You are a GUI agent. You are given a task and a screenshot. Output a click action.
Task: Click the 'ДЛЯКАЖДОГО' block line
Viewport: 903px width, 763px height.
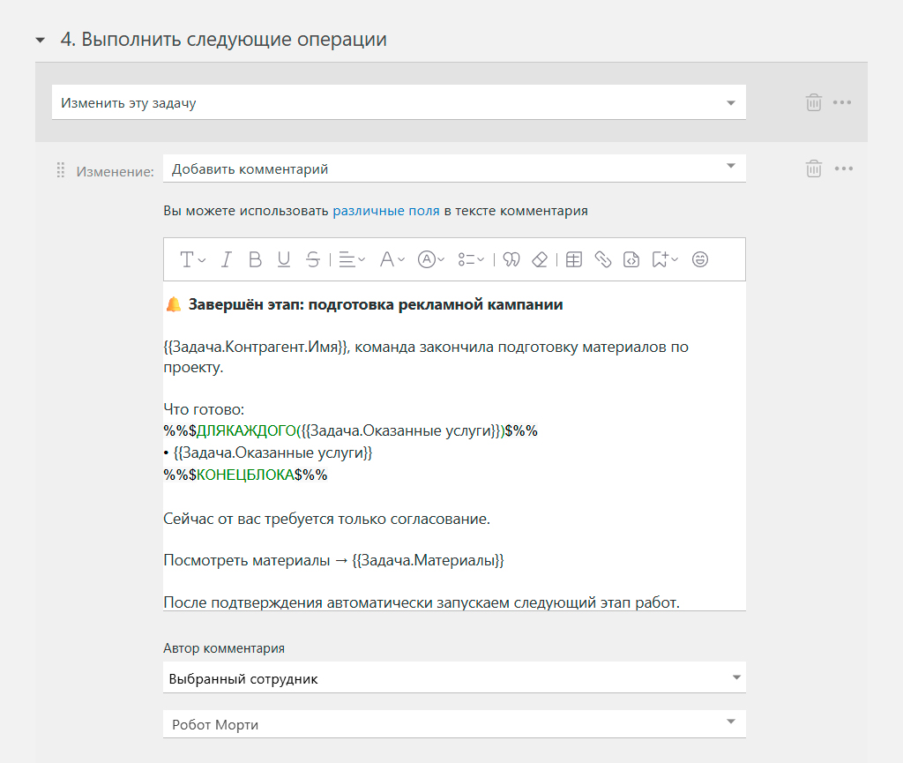click(x=350, y=430)
